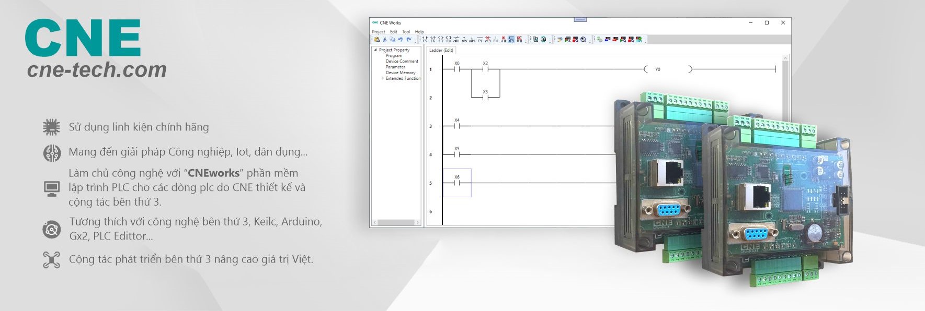The height and width of the screenshot is (311, 925).
Task: Click the red sF10 delete line icon
Action: click(519, 39)
